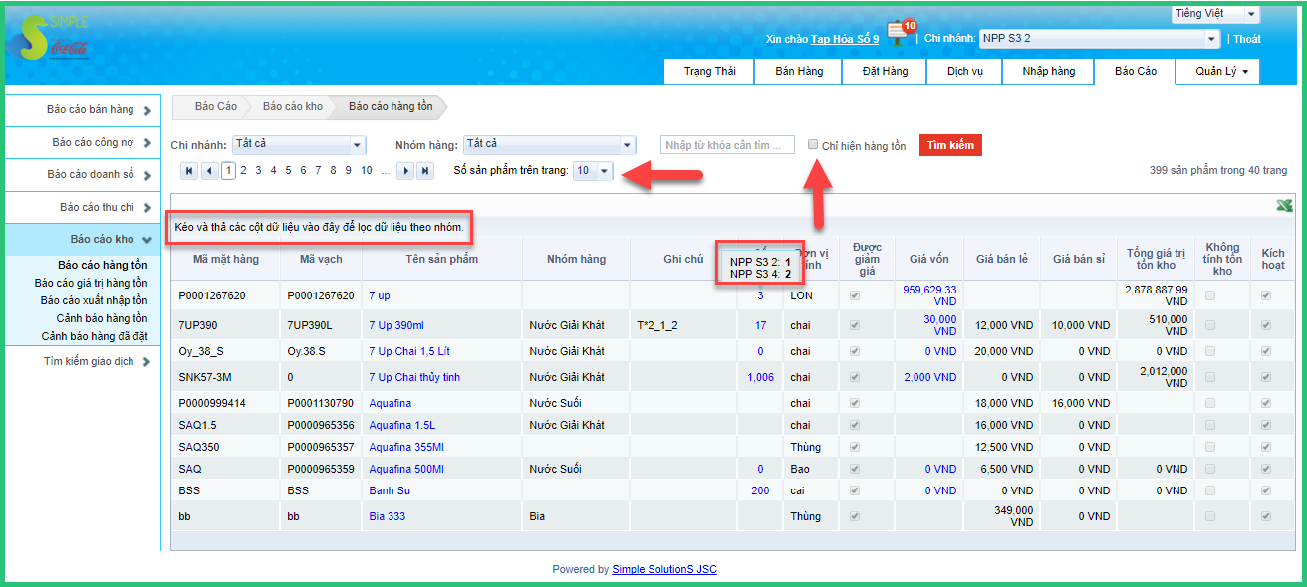Image resolution: width=1307 pixels, height=587 pixels.
Task: Toggle 'Được giảm giá' for Aquafina 500Ml row
Action: pos(855,469)
